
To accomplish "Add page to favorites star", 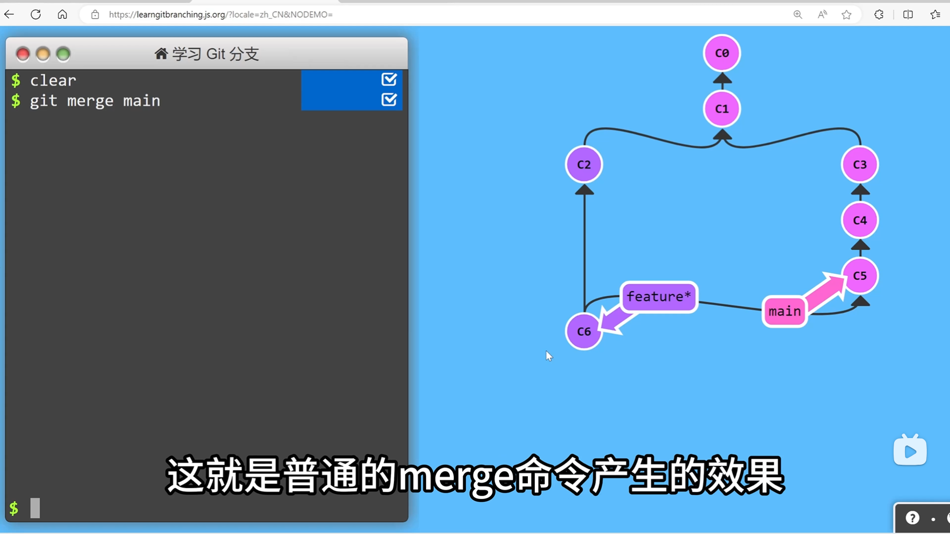I will [847, 14].
